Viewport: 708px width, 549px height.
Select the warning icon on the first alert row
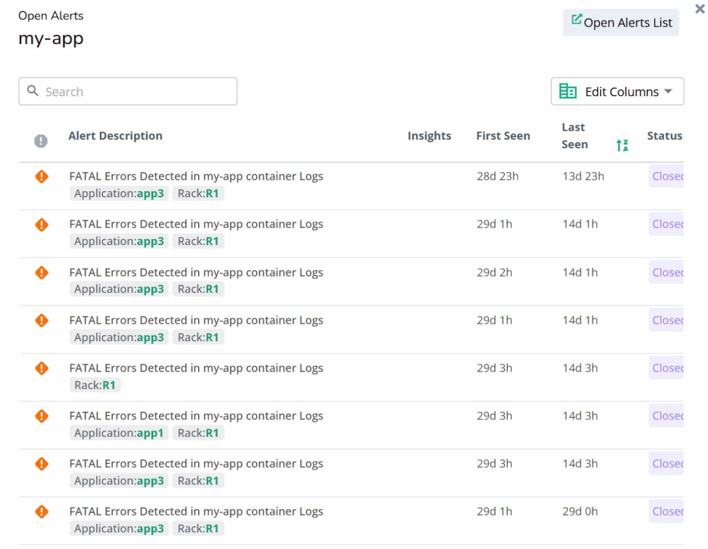pyautogui.click(x=42, y=176)
